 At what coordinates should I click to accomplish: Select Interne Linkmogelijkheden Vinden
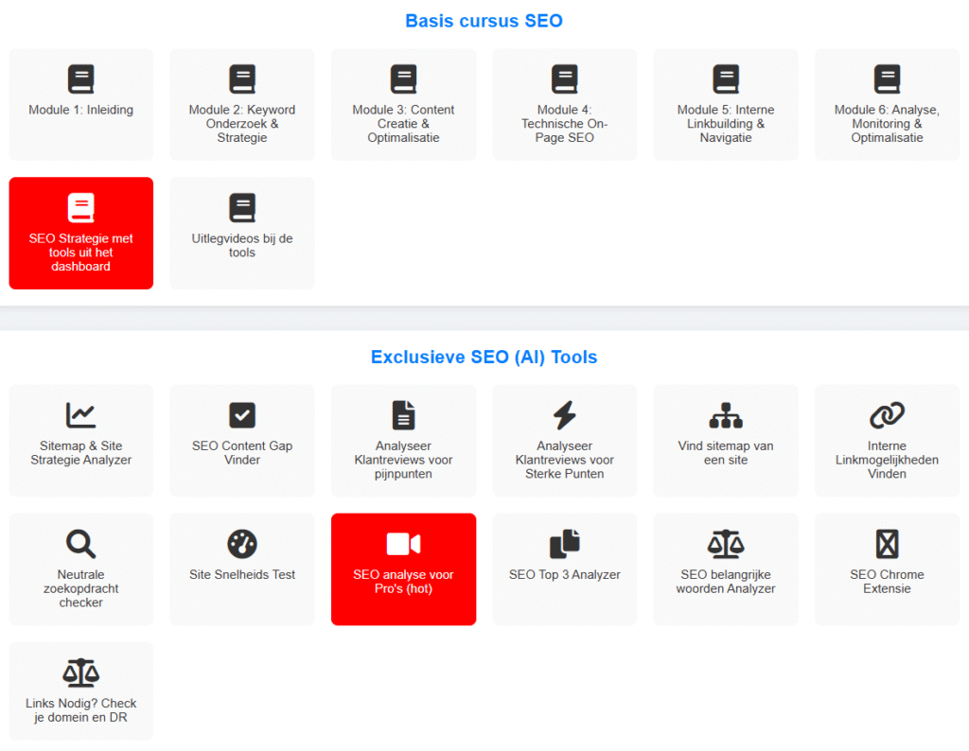pyautogui.click(x=887, y=440)
